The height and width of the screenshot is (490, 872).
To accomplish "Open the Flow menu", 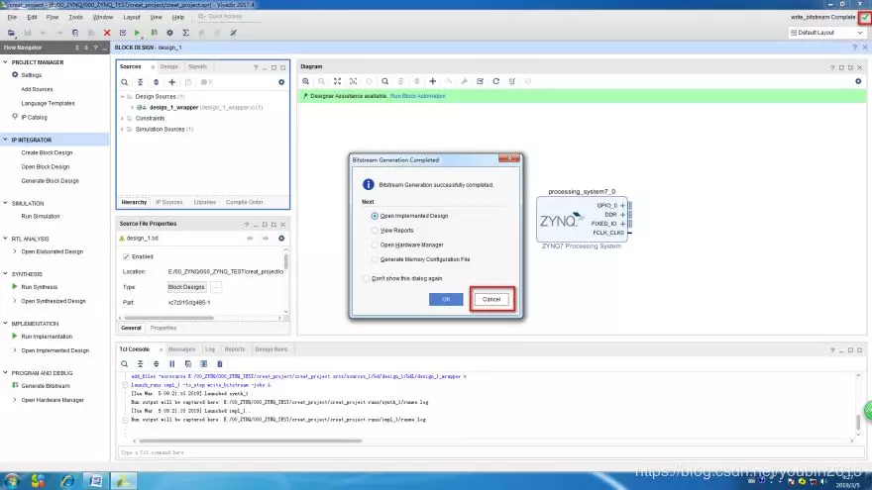I will pyautogui.click(x=53, y=17).
